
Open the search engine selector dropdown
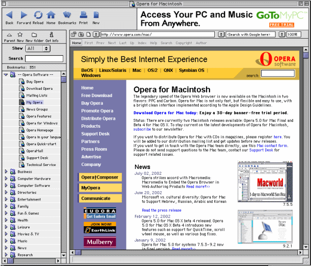pyautogui.click(x=221, y=34)
